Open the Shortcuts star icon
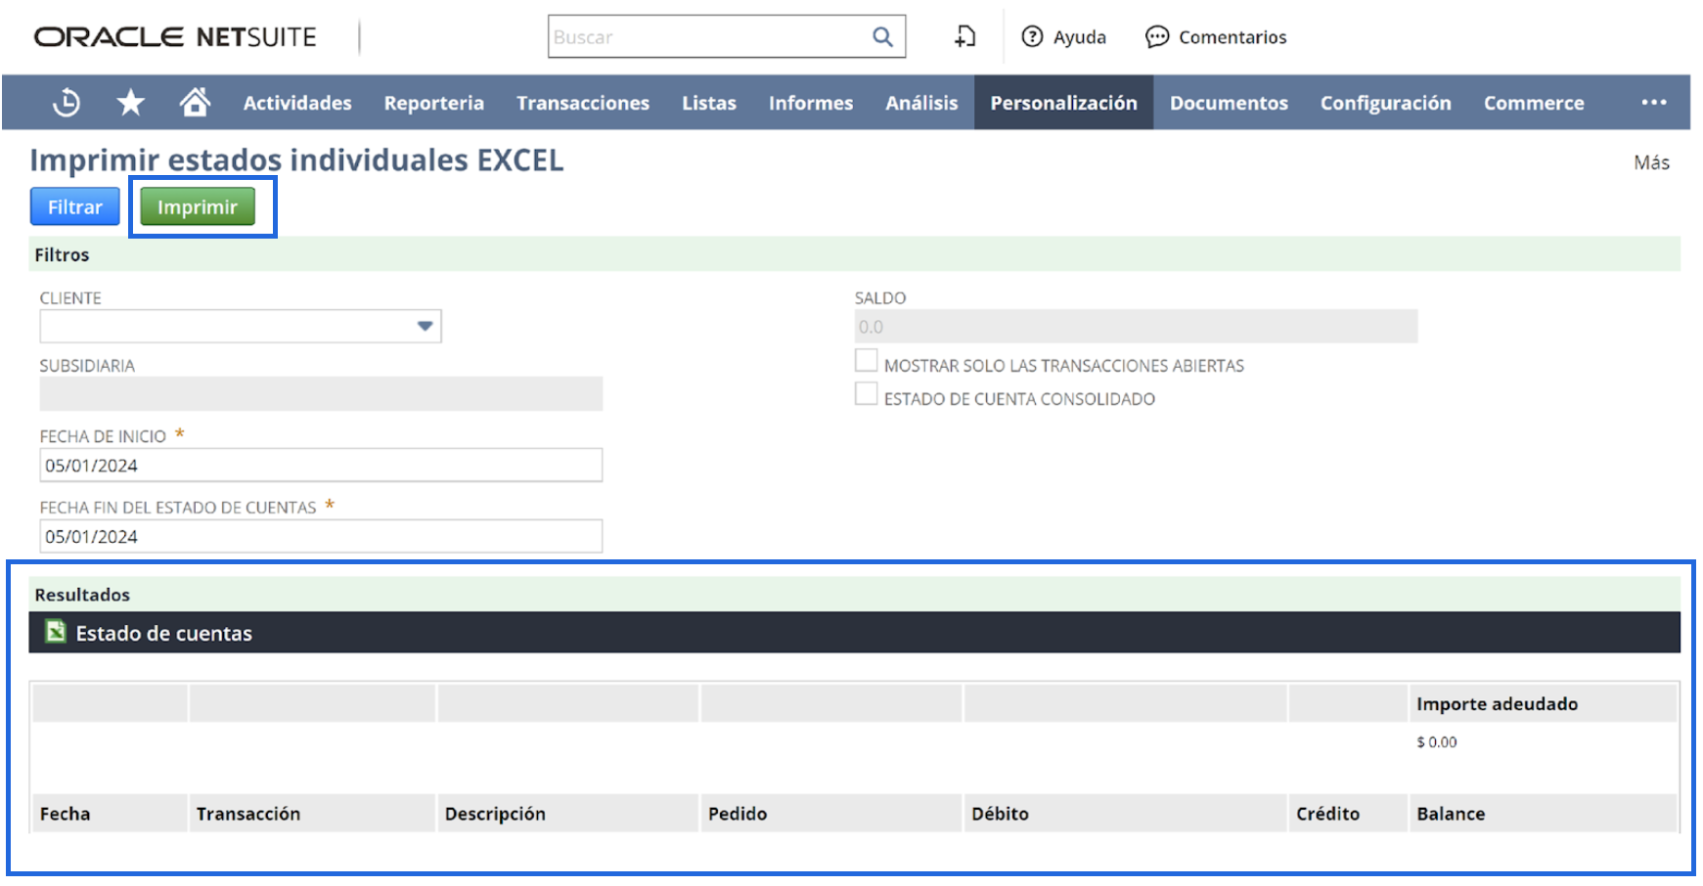Viewport: 1703px width, 886px height. pos(130,103)
